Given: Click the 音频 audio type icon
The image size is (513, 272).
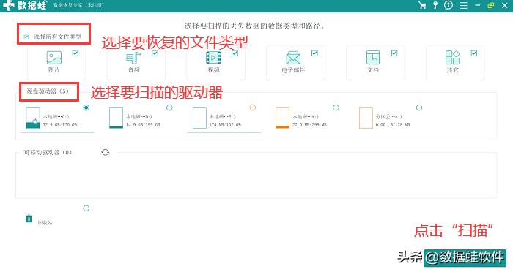Looking at the screenshot, I should pyautogui.click(x=133, y=58).
